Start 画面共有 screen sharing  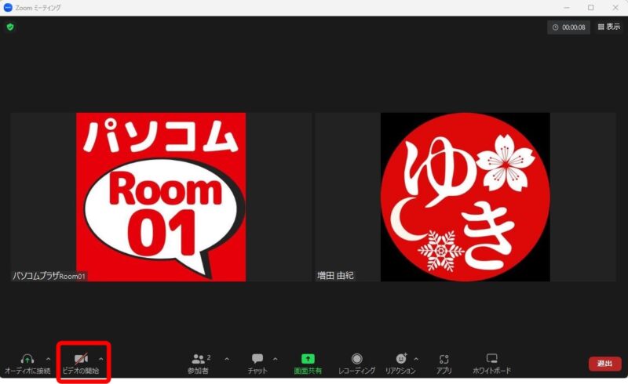coord(308,364)
